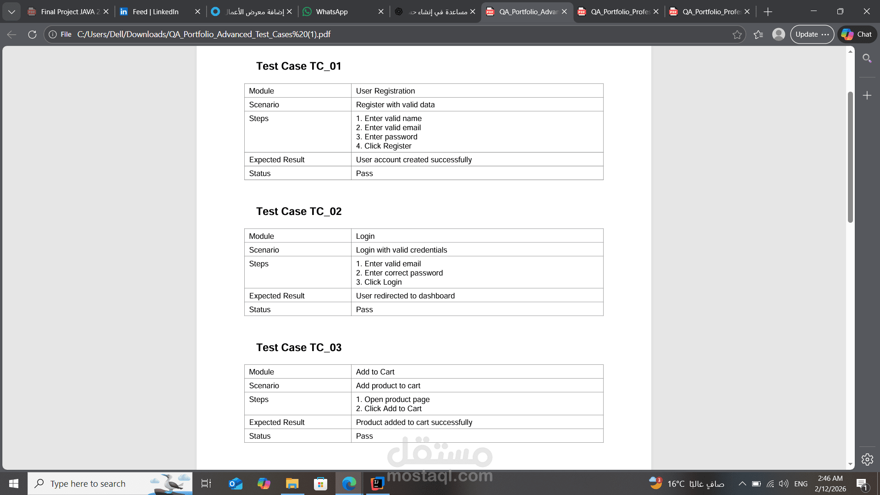The image size is (880, 495).
Task: Navigate back with the browser back arrow
Action: point(11,34)
